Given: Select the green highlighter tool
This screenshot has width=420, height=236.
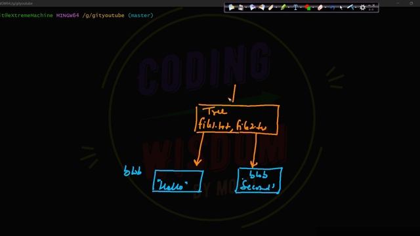Looking at the screenshot, I should (x=283, y=7).
